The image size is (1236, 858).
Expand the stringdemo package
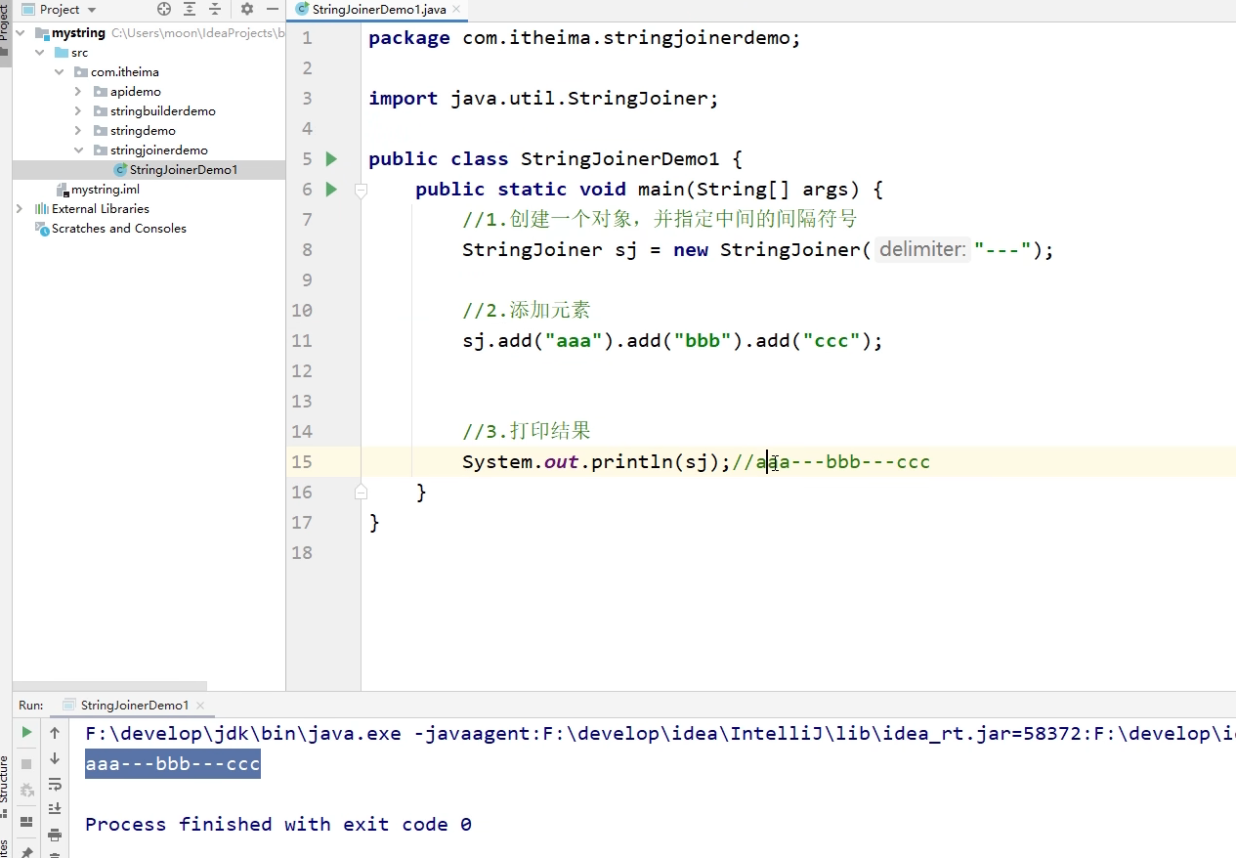[78, 131]
